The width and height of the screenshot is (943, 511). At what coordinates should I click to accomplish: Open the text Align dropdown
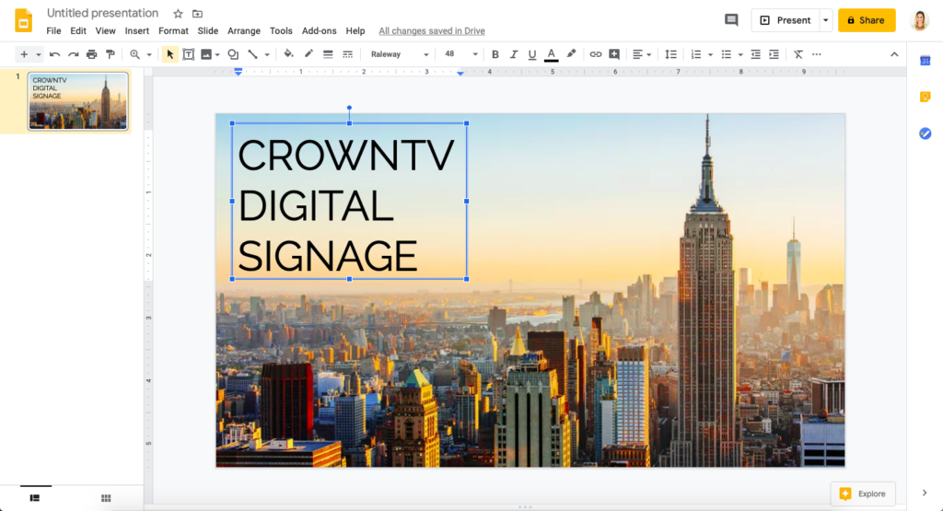click(642, 54)
